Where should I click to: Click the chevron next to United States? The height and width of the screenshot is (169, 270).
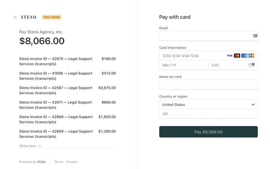tap(253, 105)
